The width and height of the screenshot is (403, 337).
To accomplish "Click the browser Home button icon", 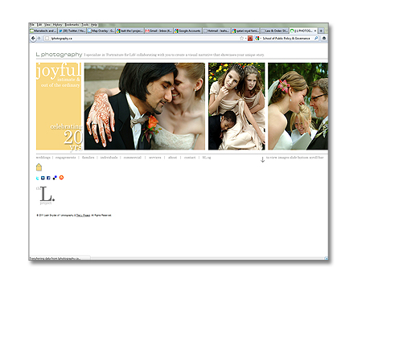I will click(x=324, y=39).
